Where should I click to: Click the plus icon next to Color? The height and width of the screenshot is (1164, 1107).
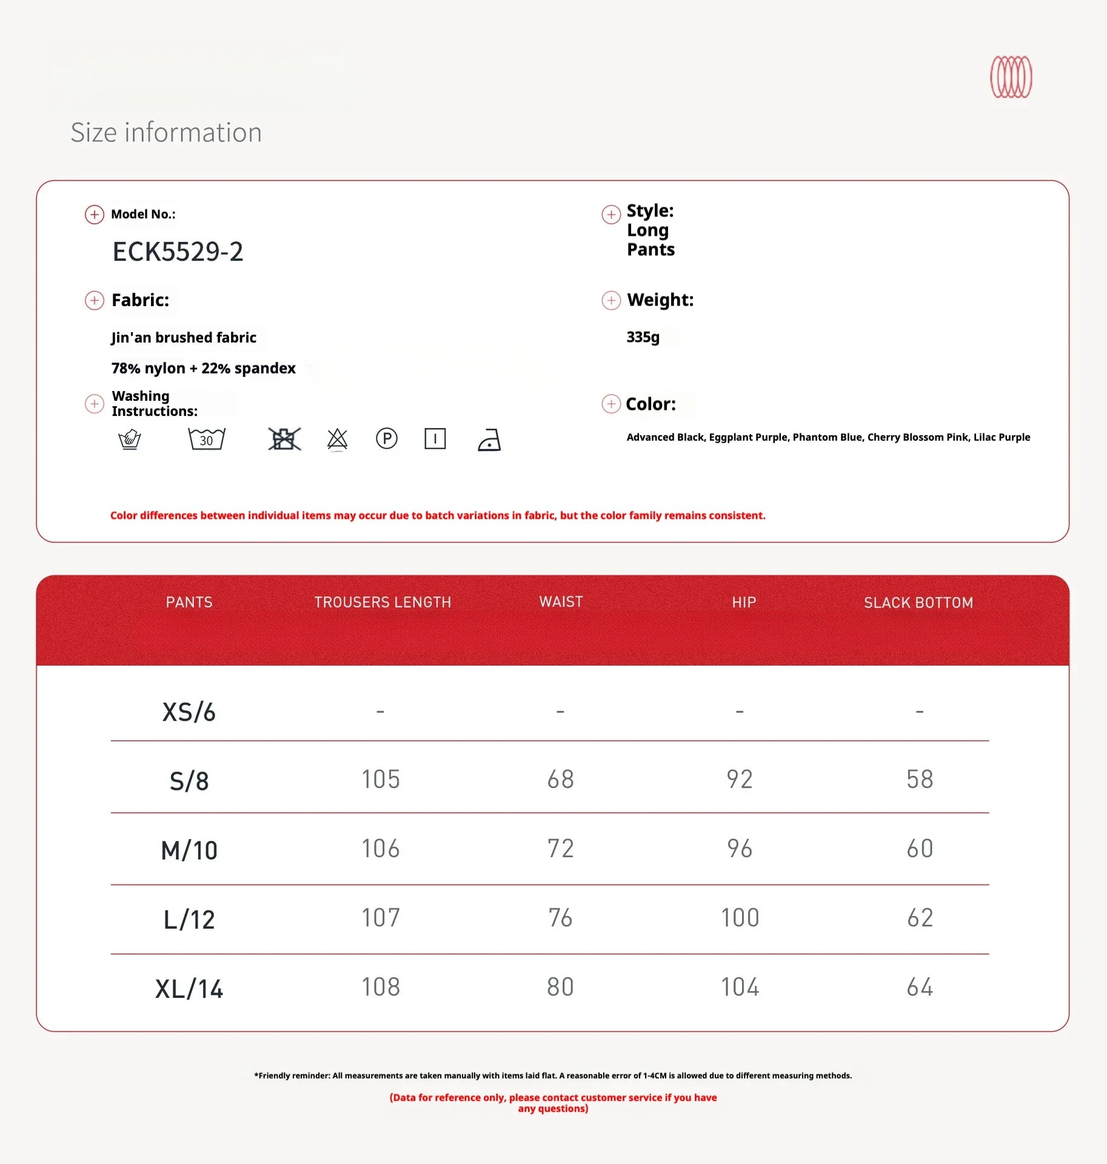610,404
